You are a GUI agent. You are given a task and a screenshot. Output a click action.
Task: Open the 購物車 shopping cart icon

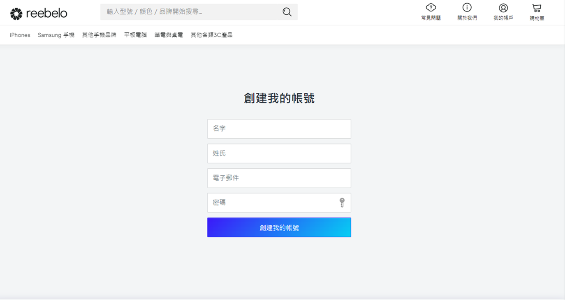click(x=537, y=8)
